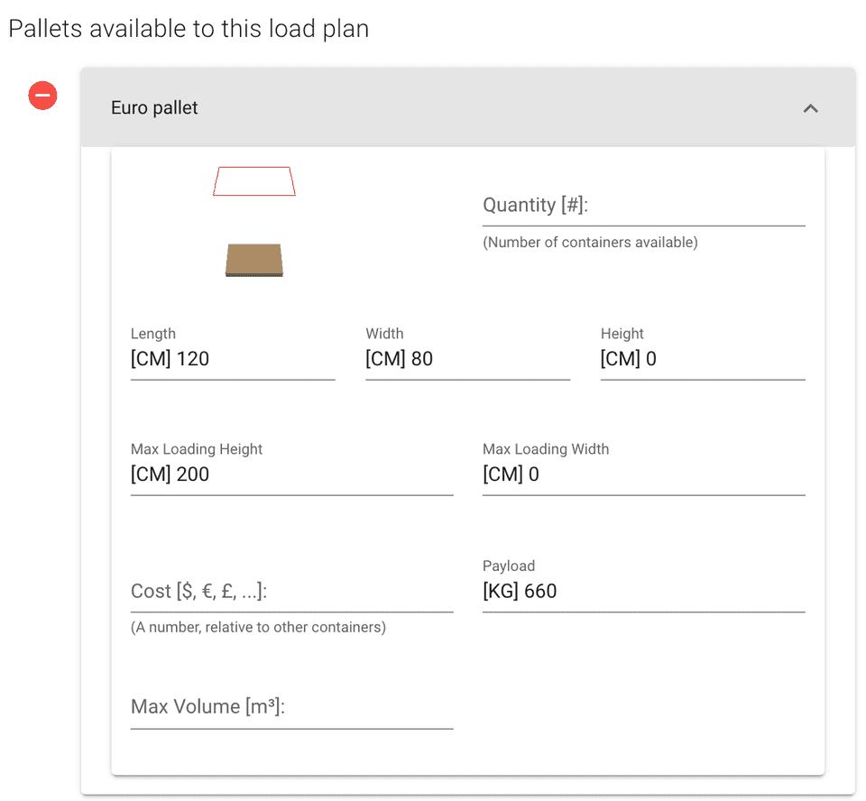Focus the Quantity [#] input field
Screen dimensions: 866x801
(643, 206)
